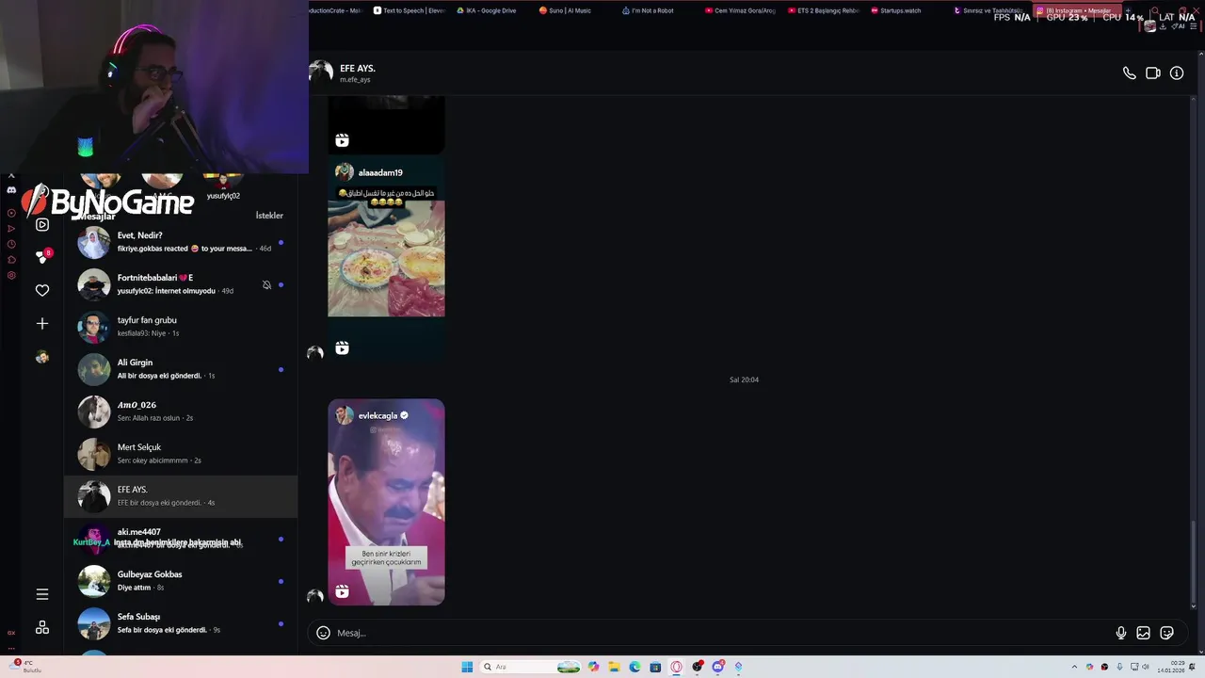This screenshot has height=678, width=1205.
Task: Open AmO_026 conversation
Action: (181, 412)
